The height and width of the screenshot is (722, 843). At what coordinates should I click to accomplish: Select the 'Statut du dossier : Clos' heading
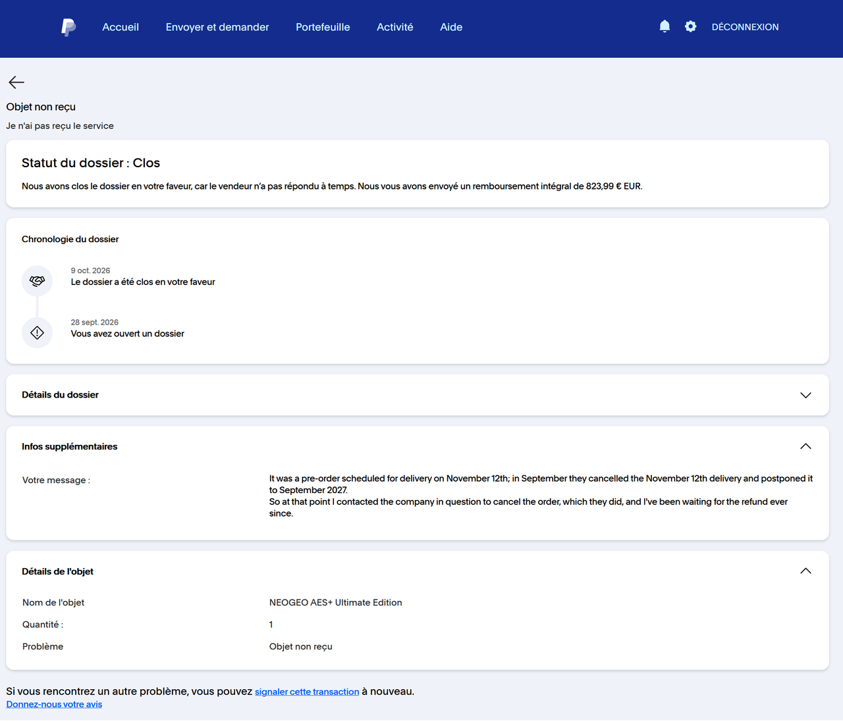pos(91,163)
